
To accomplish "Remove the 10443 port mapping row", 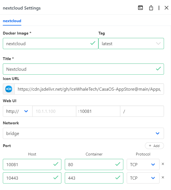I will [x=163, y=178].
